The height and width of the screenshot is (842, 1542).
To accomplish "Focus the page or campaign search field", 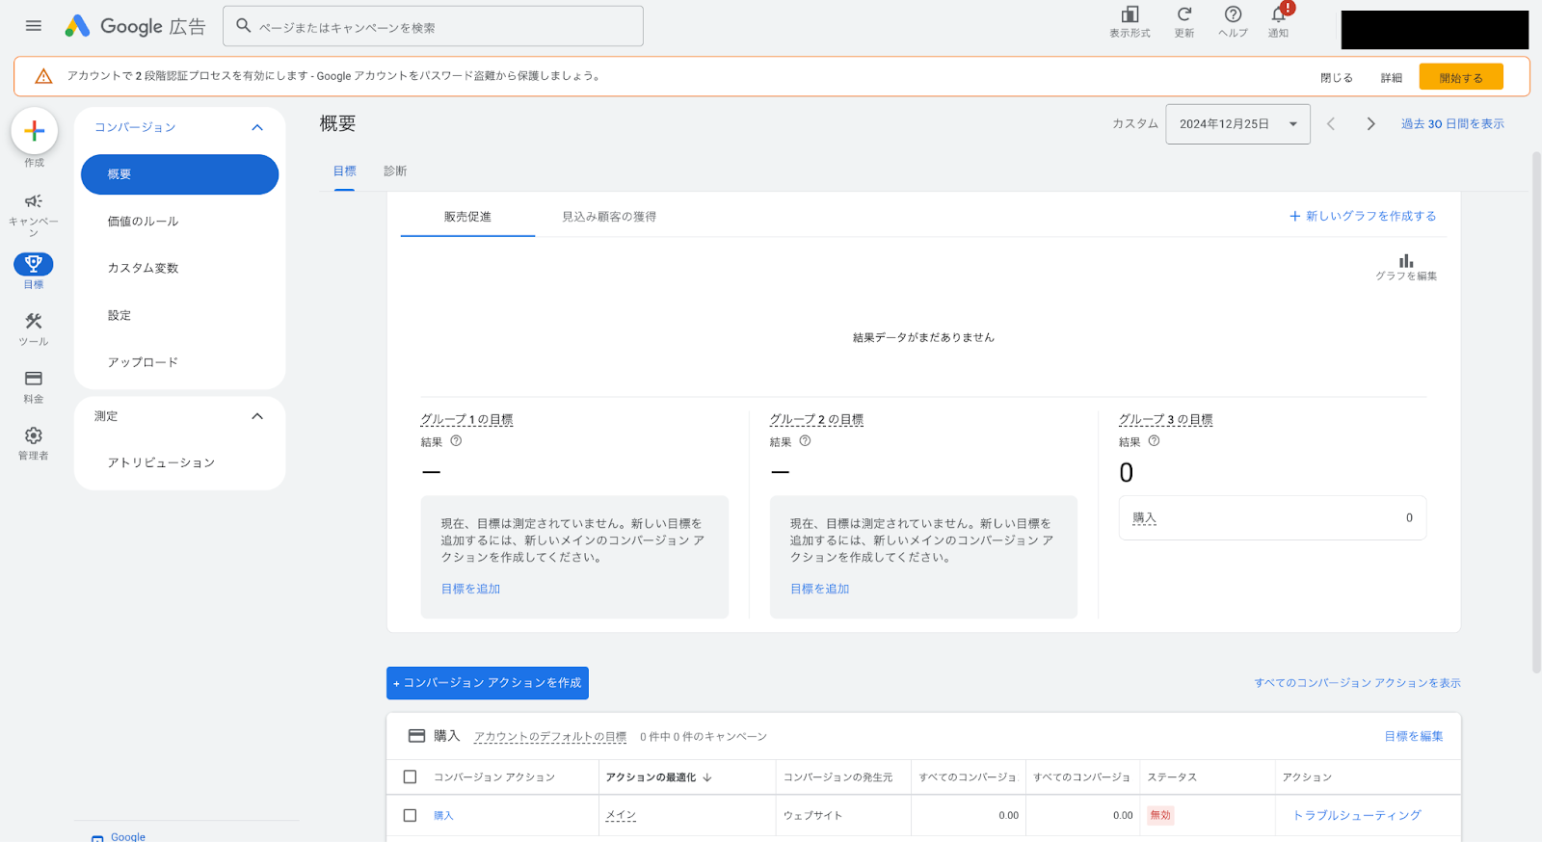I will click(x=433, y=26).
